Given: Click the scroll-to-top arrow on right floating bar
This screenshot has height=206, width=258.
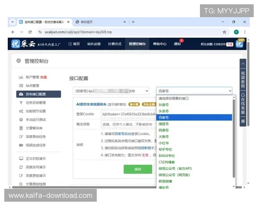Looking at the screenshot, I should point(243,64).
